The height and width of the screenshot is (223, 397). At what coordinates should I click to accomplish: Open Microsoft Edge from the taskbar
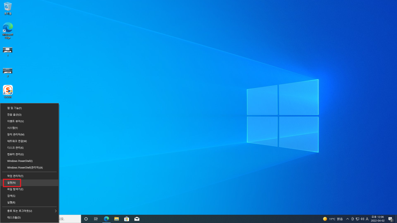[x=106, y=219]
